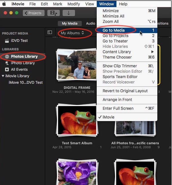The width and height of the screenshot is (172, 185).
Task: Click the date range Jun 25, 2001 - Feb 6, 2008
Action: point(131,147)
